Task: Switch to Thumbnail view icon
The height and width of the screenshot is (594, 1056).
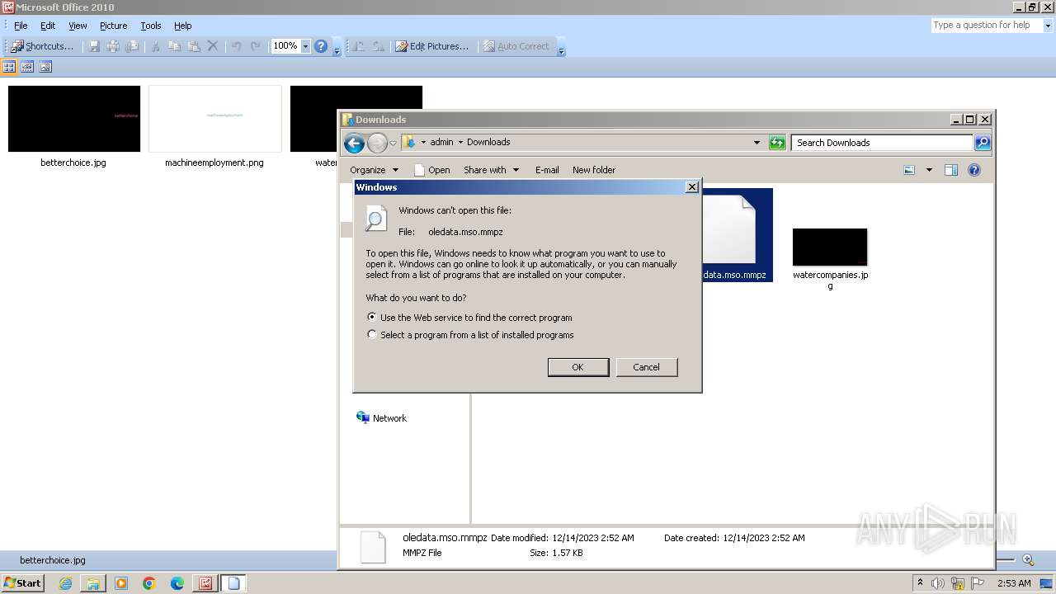Action: tap(10, 67)
